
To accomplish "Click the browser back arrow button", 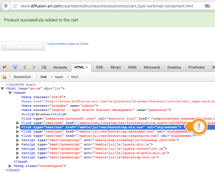I will (6, 6).
